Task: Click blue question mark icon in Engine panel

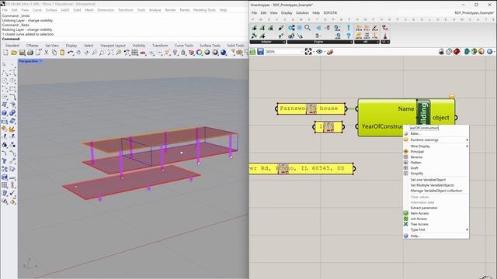Action: 349,36
